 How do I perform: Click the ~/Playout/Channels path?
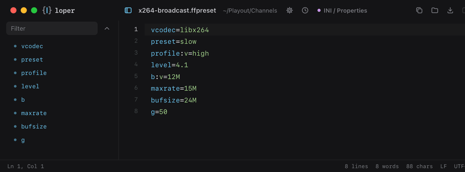point(250,11)
